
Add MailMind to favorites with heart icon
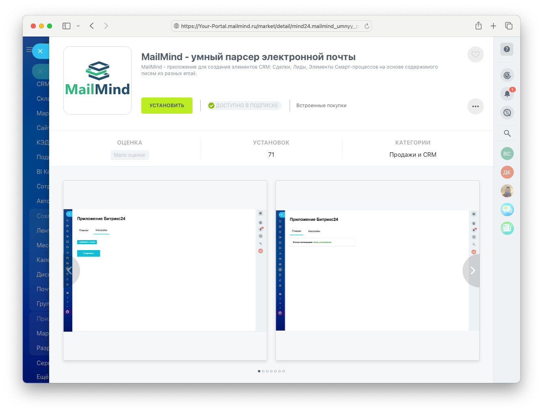pyautogui.click(x=475, y=54)
